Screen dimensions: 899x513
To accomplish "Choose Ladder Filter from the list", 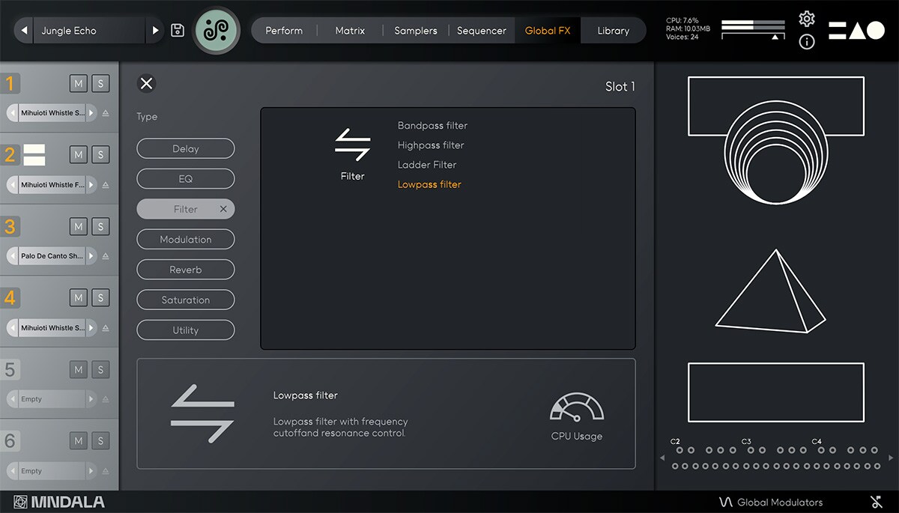I will pos(427,165).
